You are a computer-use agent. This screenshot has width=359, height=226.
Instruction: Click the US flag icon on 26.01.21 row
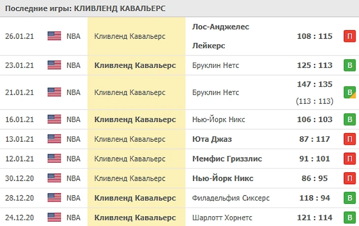[x=54, y=36]
